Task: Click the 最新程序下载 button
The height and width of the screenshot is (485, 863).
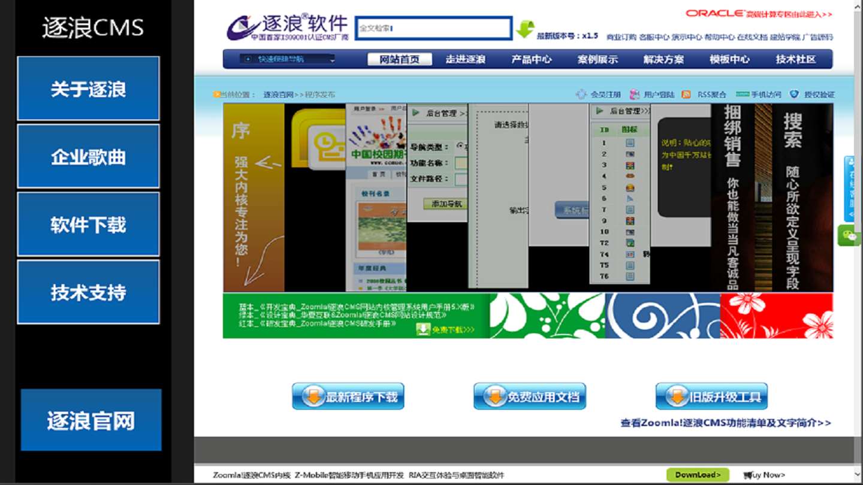Action: (x=348, y=396)
